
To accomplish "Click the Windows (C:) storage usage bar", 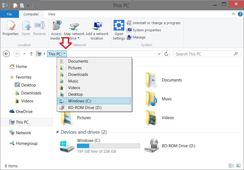I will (x=108, y=146).
